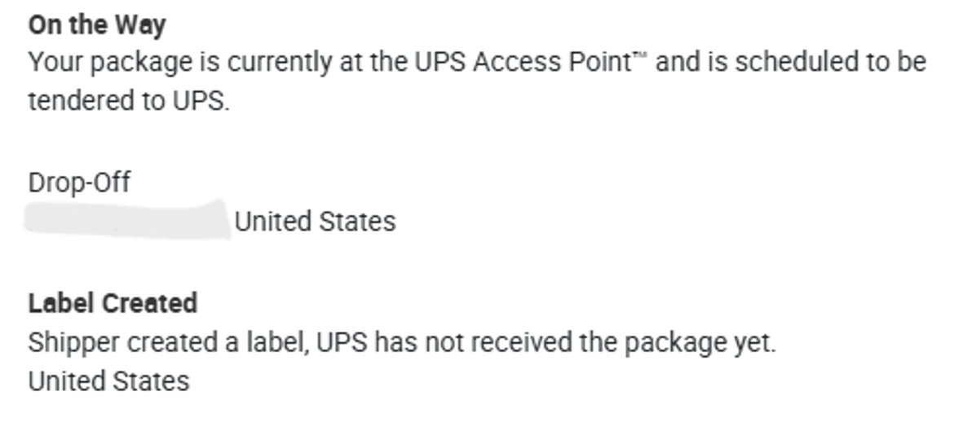
Task: Click the redacted gray location block
Action: click(126, 220)
